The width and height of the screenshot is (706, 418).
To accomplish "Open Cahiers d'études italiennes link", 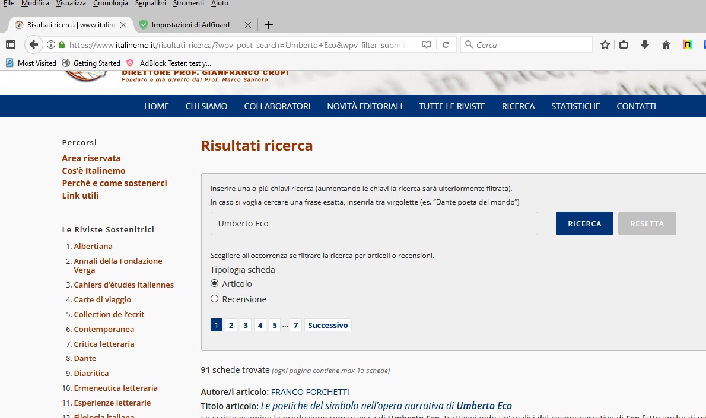I will (124, 285).
